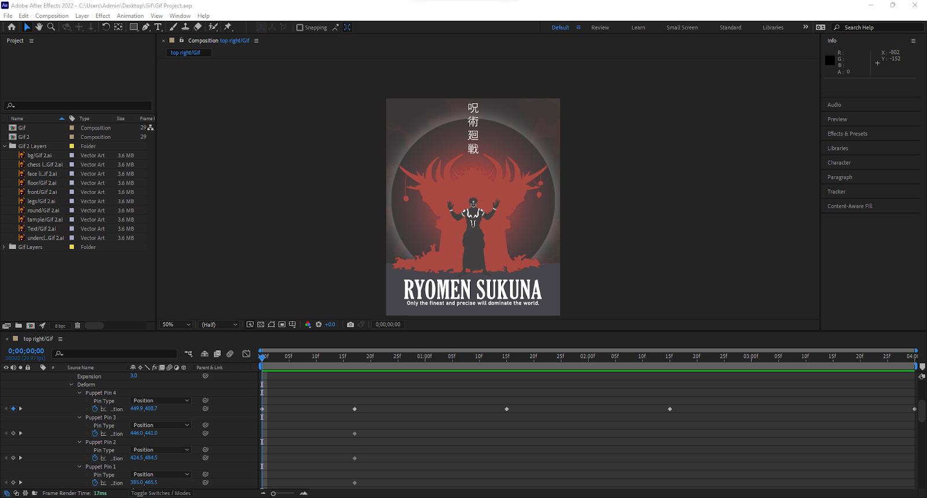This screenshot has height=498, width=927.
Task: Open the Effects & Presets panel
Action: tap(848, 134)
